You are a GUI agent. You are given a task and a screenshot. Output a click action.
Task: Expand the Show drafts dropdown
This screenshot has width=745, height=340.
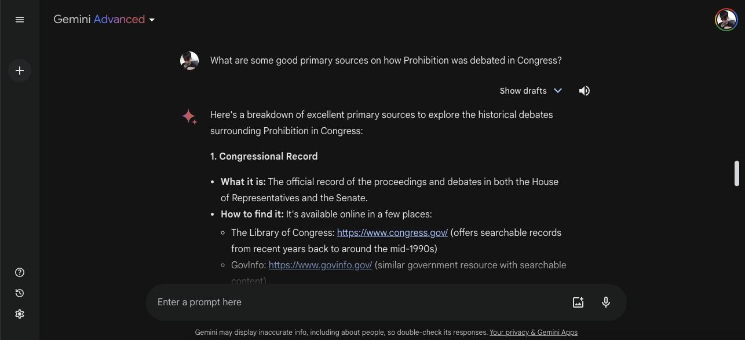pos(531,91)
